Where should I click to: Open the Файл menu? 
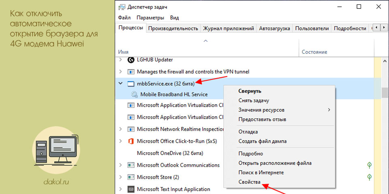(124, 18)
